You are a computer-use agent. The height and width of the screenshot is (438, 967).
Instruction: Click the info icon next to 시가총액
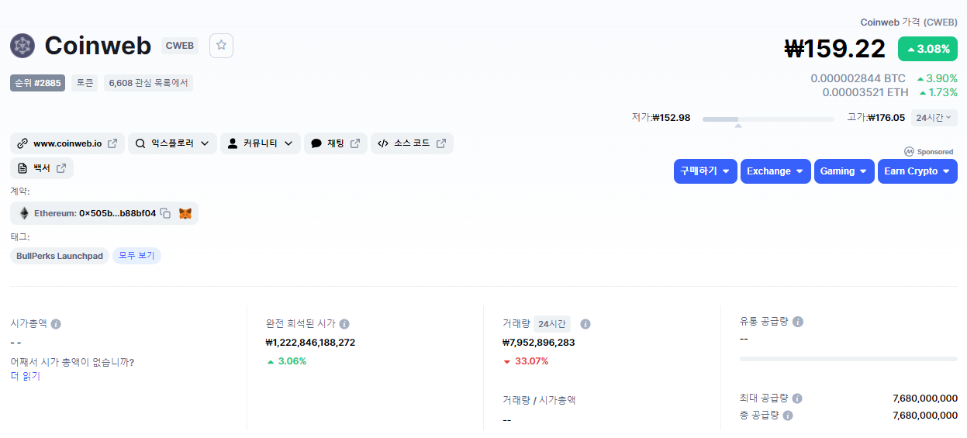(56, 324)
